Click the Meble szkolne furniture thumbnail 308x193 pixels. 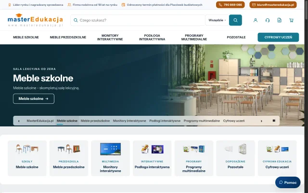click(27, 149)
